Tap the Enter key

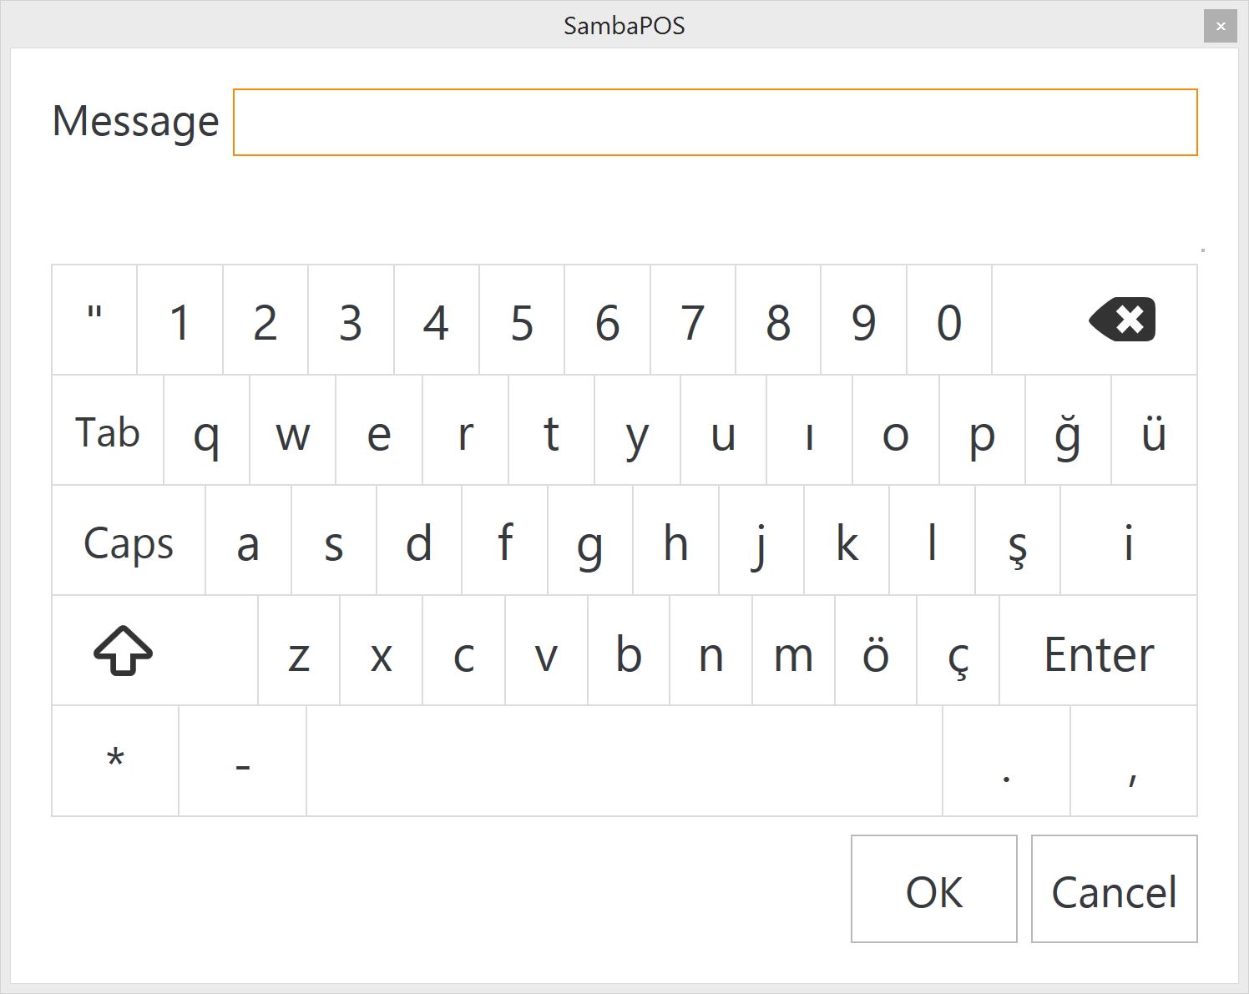[1099, 650]
